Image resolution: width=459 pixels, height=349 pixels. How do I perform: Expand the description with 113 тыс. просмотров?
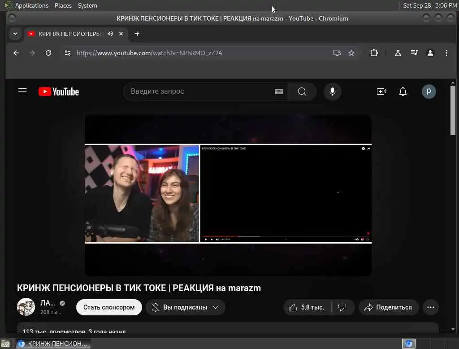[x=228, y=328]
